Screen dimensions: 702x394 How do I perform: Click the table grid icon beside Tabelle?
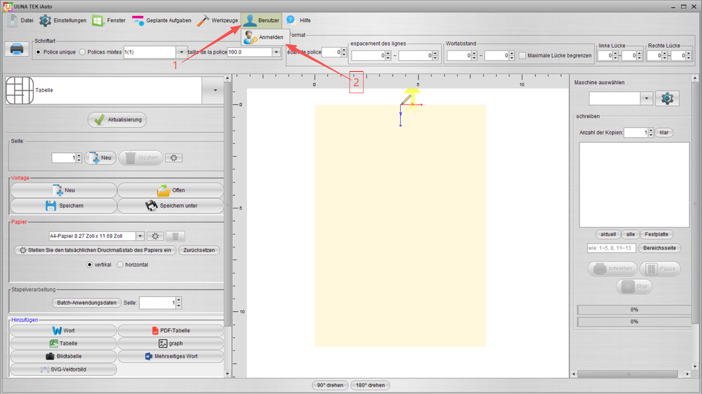pos(20,91)
